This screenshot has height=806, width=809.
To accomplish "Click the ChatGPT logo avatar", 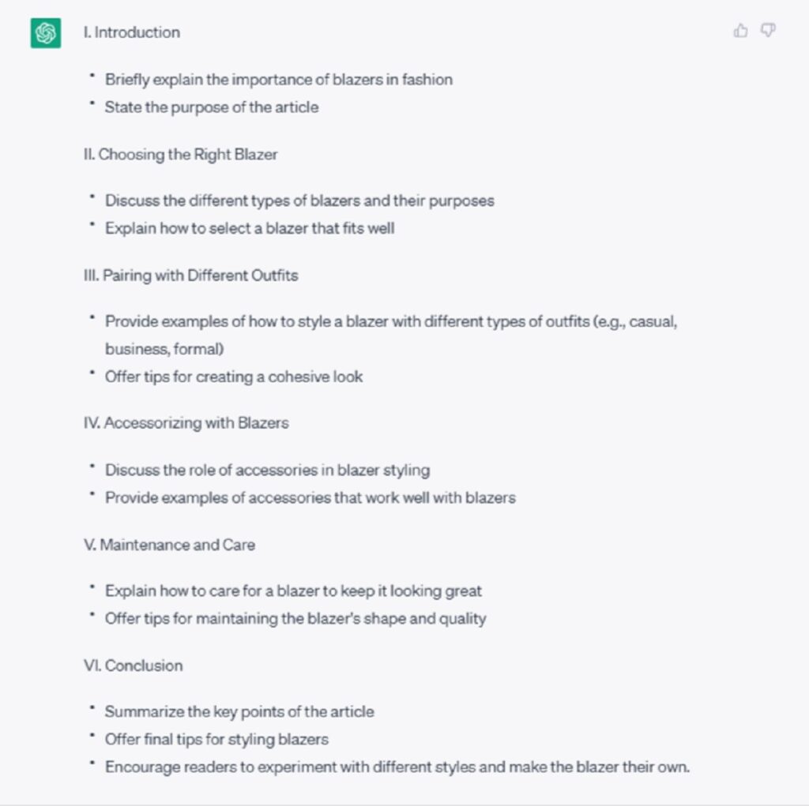I will coord(46,33).
